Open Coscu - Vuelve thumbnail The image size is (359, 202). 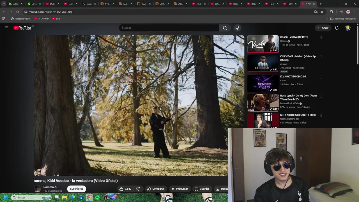[263, 44]
